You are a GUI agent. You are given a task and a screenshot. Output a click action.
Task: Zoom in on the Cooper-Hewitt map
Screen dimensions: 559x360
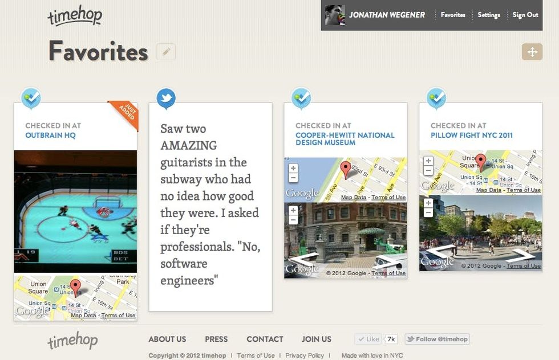[x=293, y=169]
